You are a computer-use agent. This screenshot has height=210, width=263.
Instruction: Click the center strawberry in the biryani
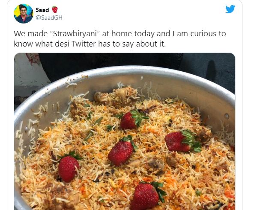(122, 150)
